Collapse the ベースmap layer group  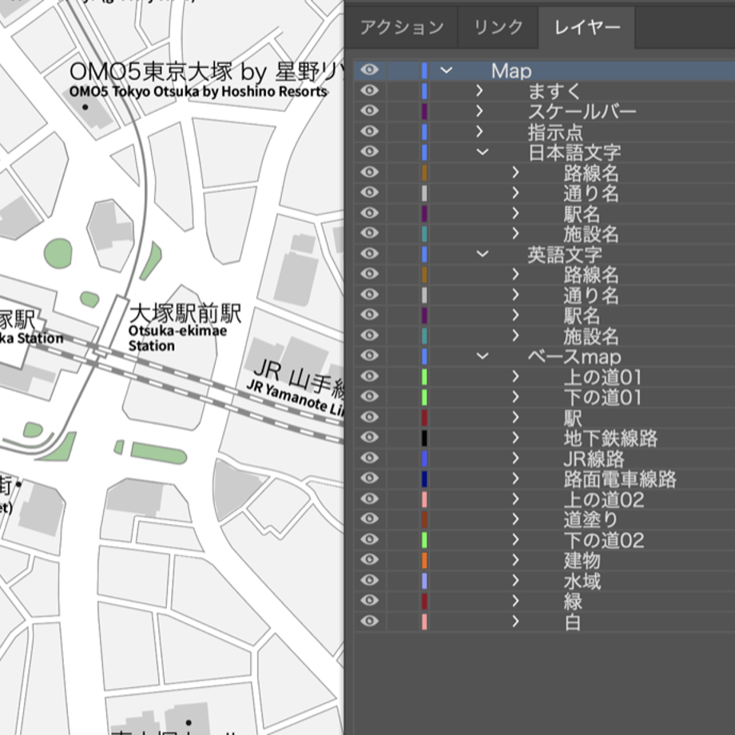click(483, 356)
